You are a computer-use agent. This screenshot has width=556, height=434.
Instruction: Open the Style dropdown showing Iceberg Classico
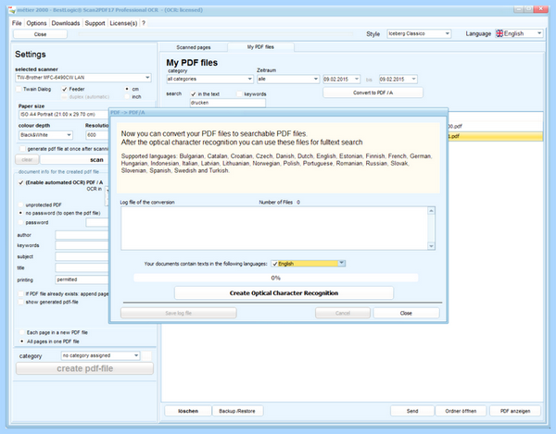tap(419, 33)
